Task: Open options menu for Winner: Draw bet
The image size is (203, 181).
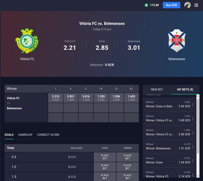Action: click(x=193, y=161)
